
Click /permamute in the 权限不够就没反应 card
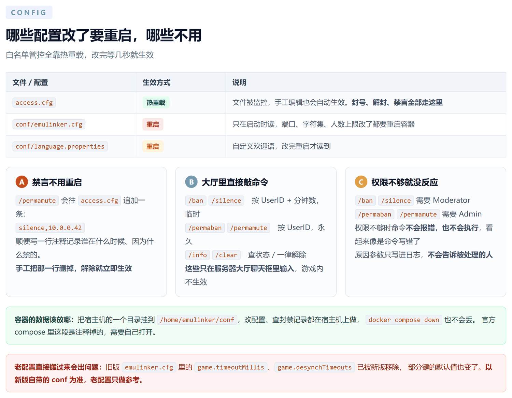[418, 214]
